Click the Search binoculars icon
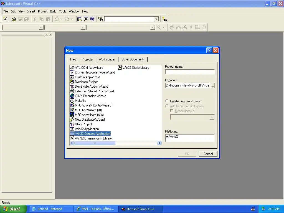Image resolution: width=284 pixels, height=213 pixels. point(165,19)
